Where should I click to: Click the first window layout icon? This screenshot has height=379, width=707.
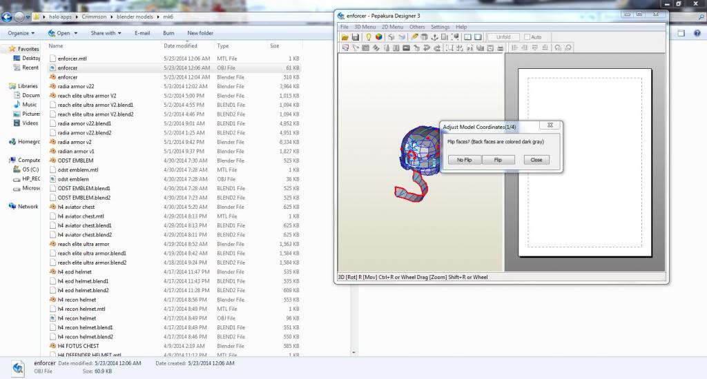click(x=467, y=37)
